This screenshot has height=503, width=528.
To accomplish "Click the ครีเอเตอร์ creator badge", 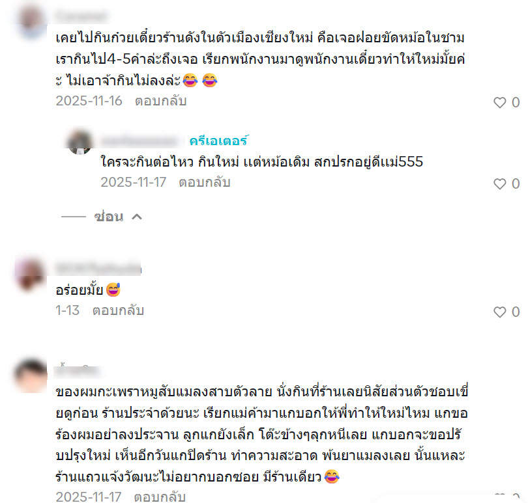I will [x=218, y=141].
